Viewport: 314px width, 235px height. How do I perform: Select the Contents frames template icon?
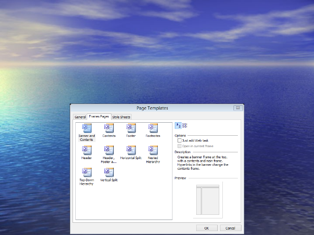point(109,128)
